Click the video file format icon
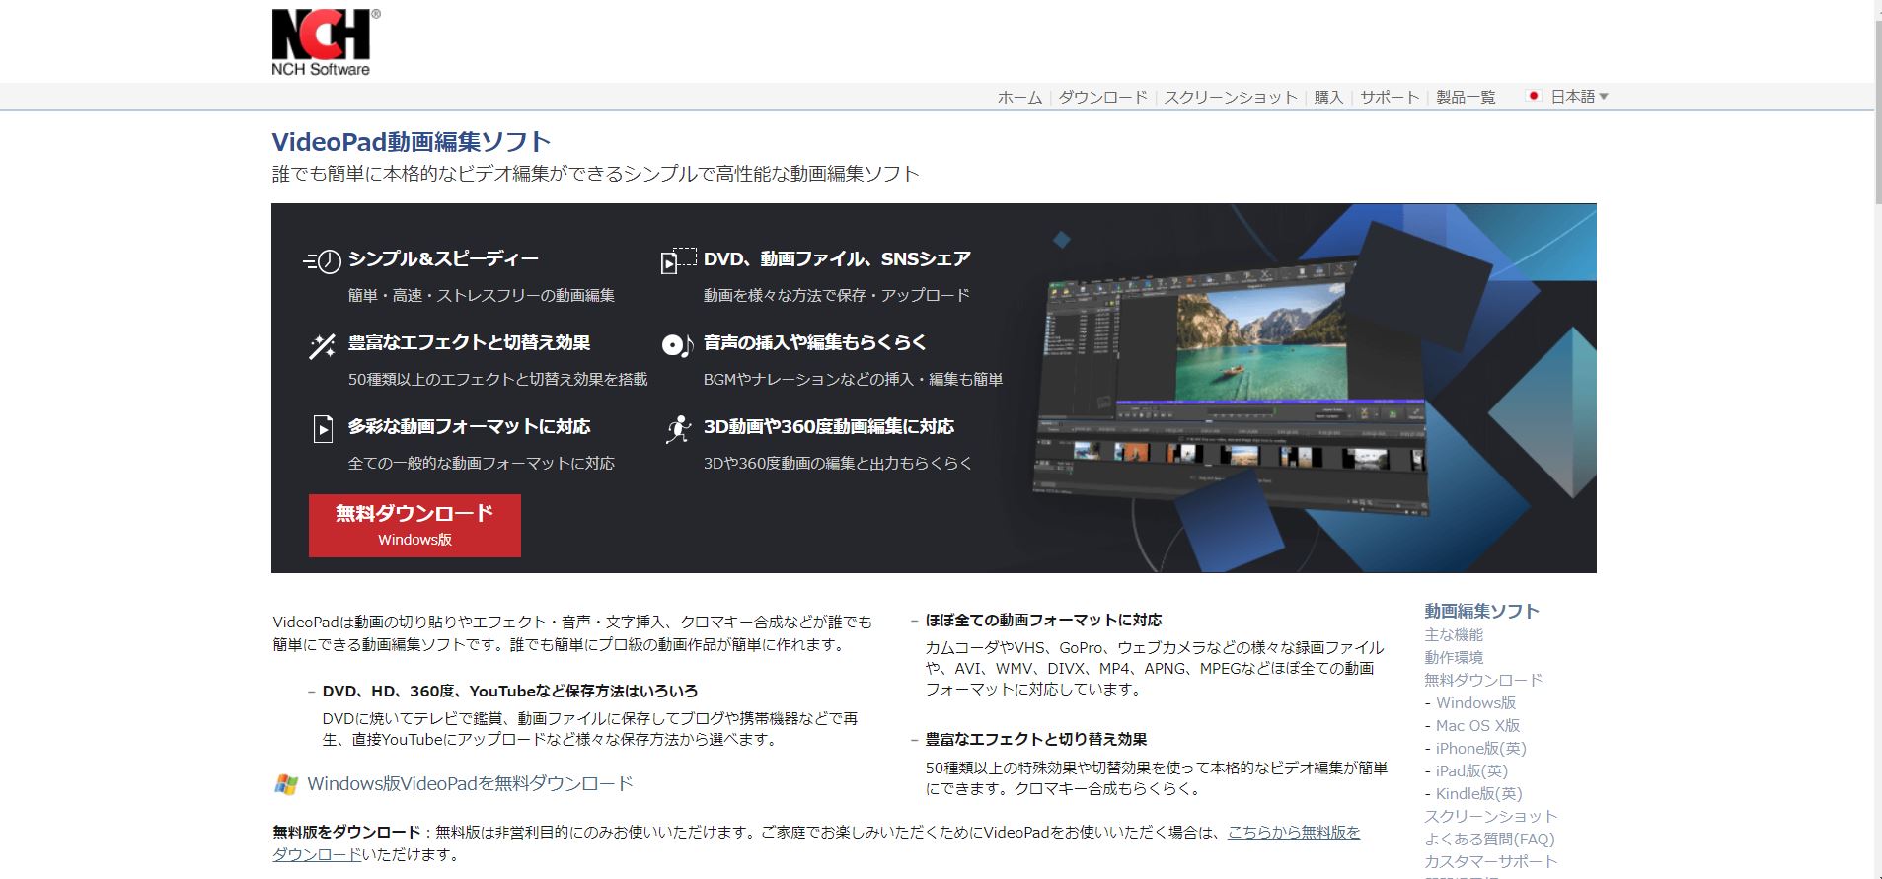 323,429
